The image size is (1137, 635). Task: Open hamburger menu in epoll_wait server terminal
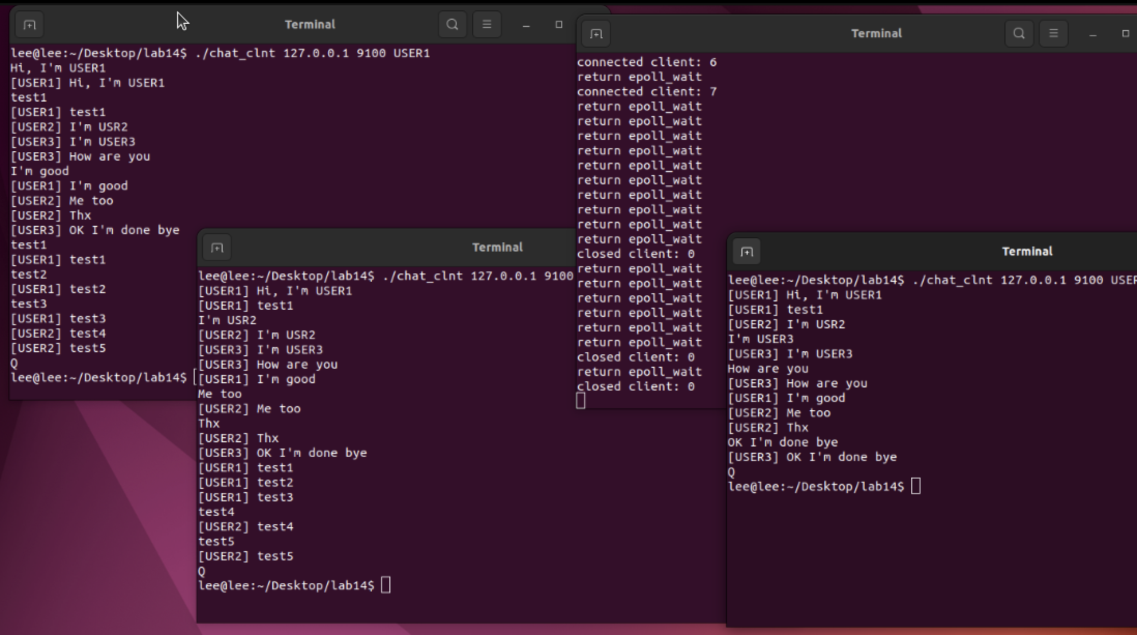(x=1053, y=34)
